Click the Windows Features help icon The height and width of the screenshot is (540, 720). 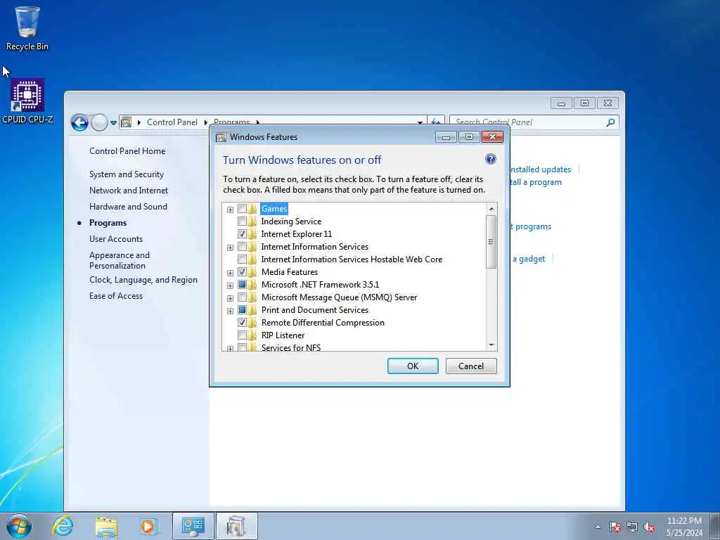click(490, 160)
